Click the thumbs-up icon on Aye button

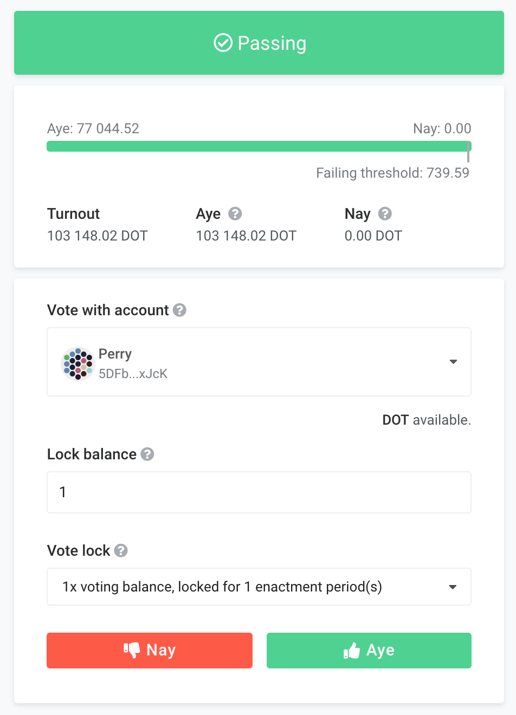(352, 650)
